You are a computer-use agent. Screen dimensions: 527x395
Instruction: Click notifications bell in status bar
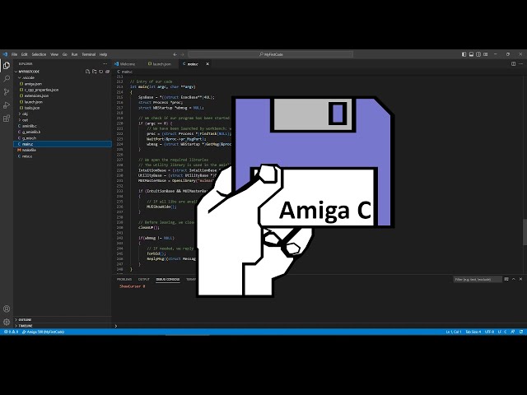521,332
